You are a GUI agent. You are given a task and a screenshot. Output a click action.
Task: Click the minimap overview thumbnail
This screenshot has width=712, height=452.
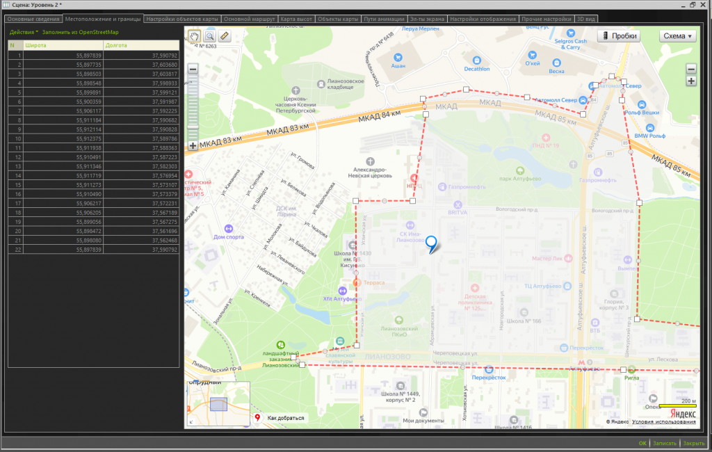pyautogui.click(x=218, y=404)
